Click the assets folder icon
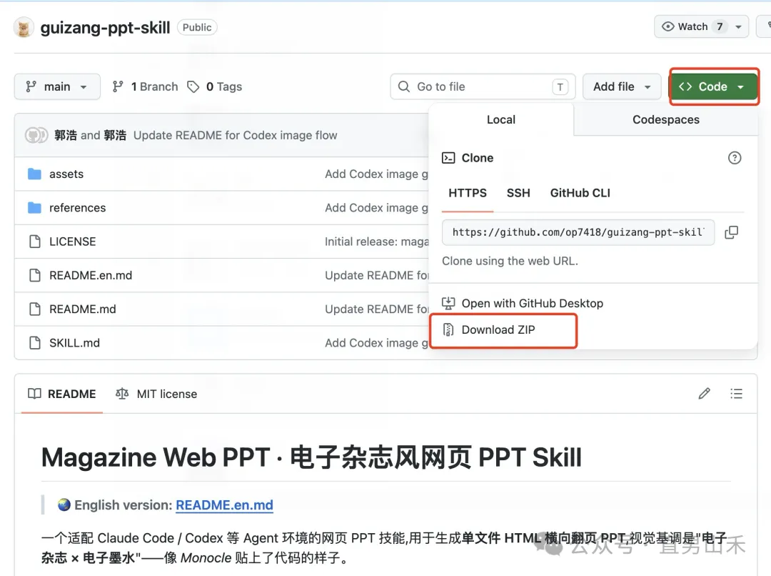This screenshot has height=576, width=771. click(34, 174)
